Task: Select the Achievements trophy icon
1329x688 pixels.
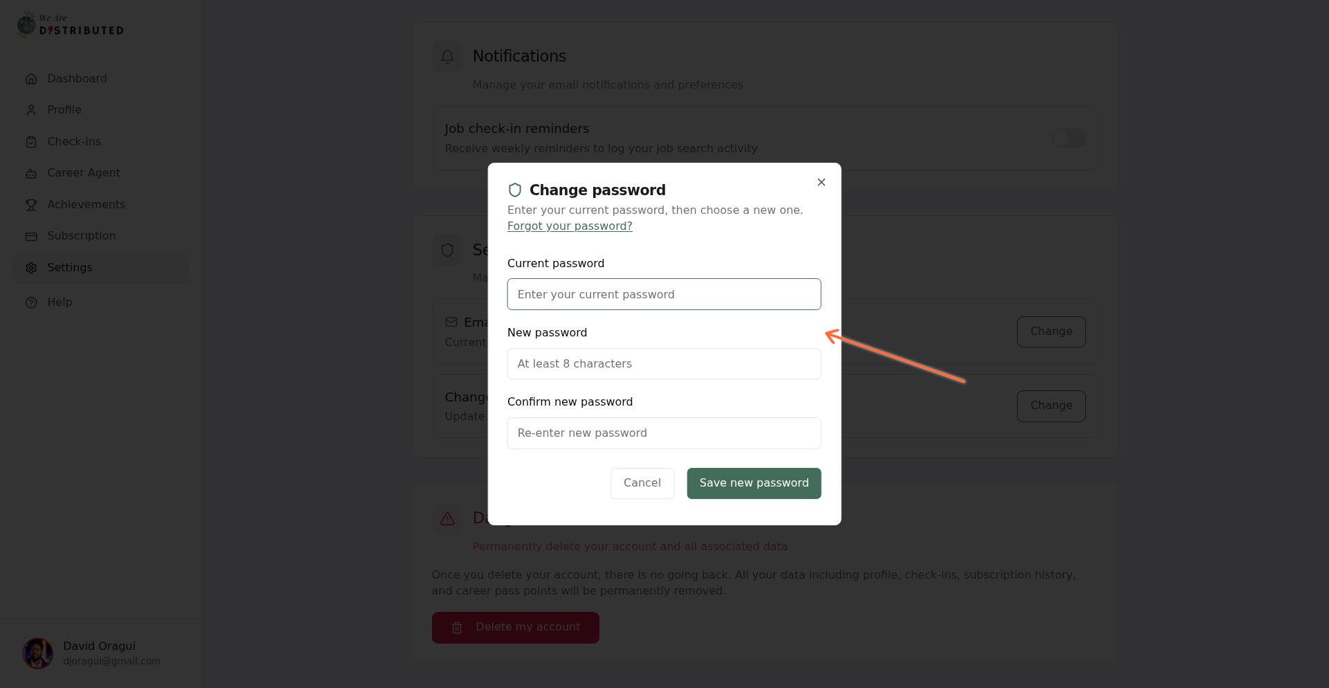Action: click(31, 205)
